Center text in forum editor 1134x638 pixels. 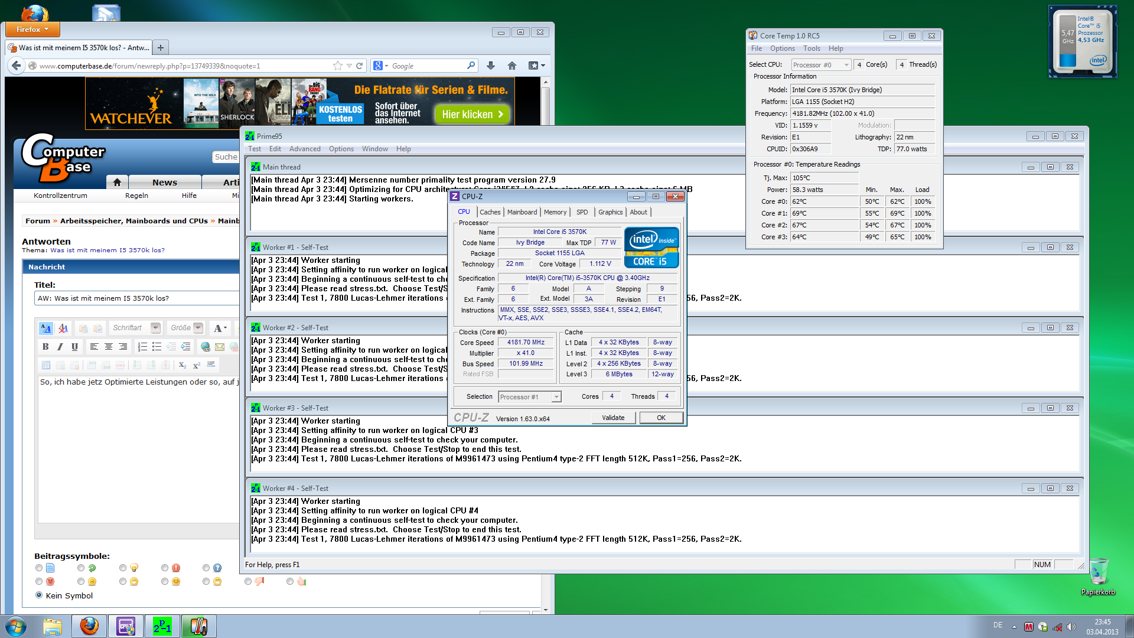pyautogui.click(x=108, y=347)
